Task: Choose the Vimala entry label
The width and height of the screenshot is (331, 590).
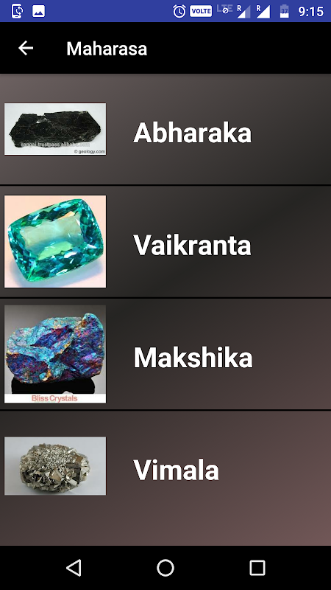Action: coord(176,470)
